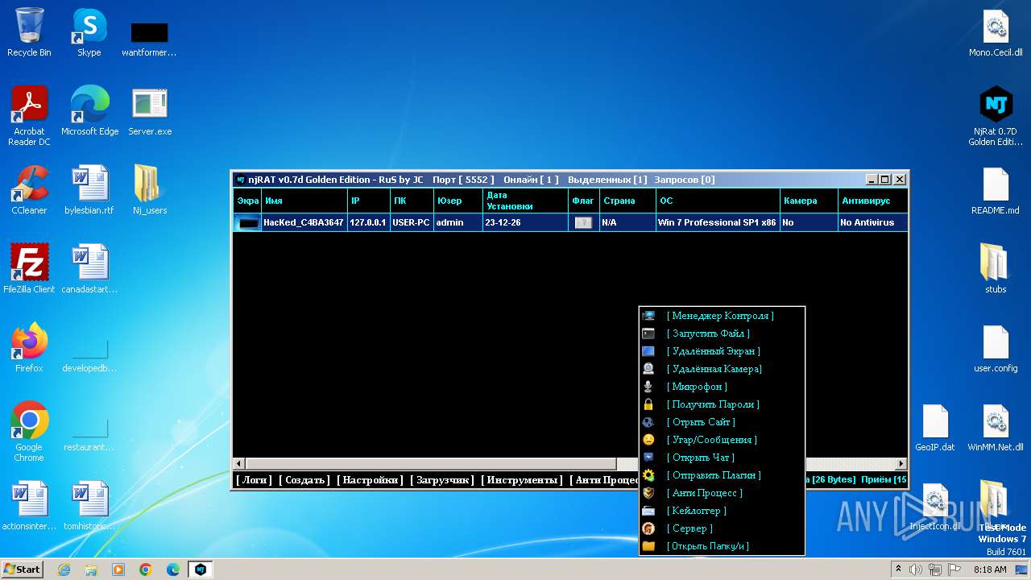Open the Nj_users folder
This screenshot has width=1031, height=580.
[150, 189]
